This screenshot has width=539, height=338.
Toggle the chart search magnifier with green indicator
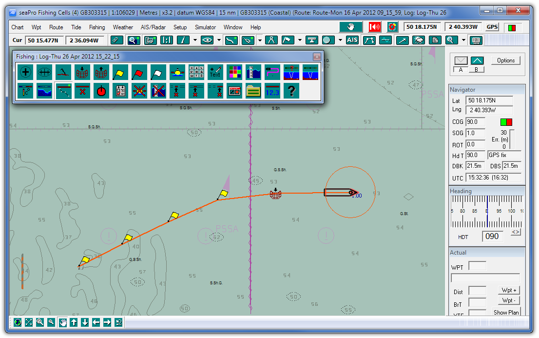[x=134, y=40]
